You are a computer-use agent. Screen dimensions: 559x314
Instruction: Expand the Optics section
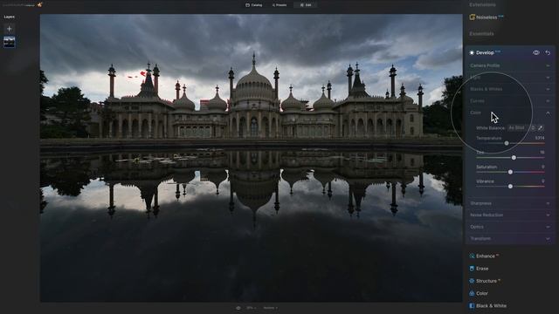pos(510,227)
